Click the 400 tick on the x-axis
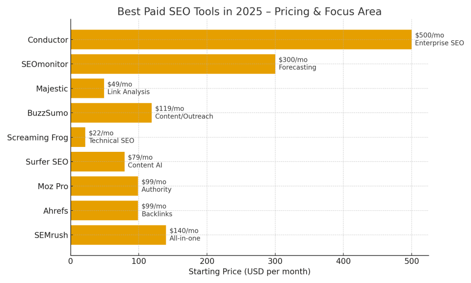The height and width of the screenshot is (283, 471). click(343, 261)
